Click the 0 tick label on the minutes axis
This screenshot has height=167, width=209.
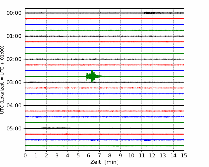point(25,156)
